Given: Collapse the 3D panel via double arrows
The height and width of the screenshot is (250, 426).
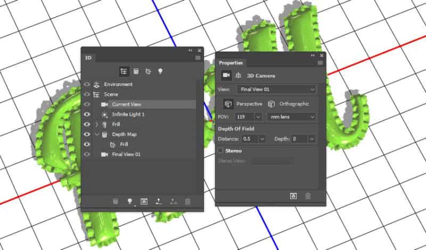Looking at the screenshot, I should [190, 50].
